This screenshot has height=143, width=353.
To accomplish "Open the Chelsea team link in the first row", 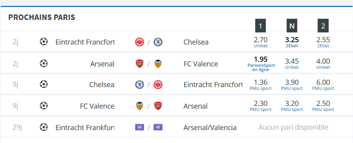I will point(196,42).
